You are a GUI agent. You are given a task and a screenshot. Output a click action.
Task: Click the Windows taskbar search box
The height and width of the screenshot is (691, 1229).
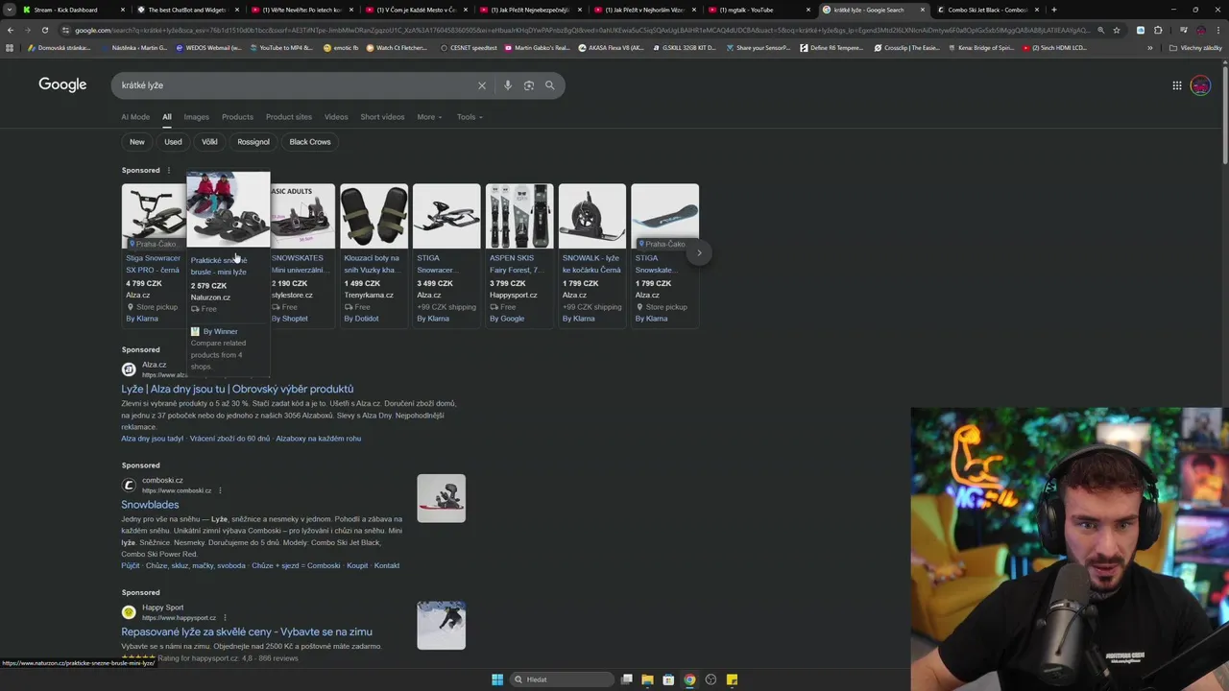tap(562, 679)
